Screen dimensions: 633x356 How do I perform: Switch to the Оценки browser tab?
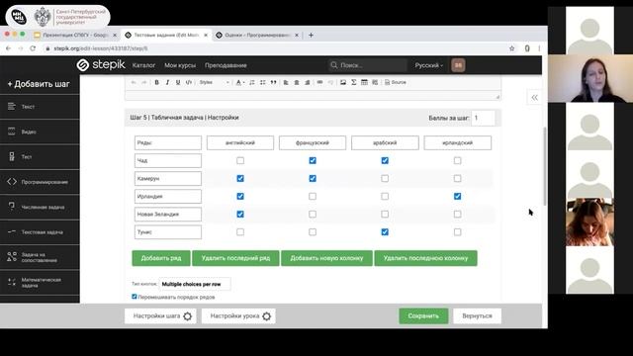click(257, 36)
